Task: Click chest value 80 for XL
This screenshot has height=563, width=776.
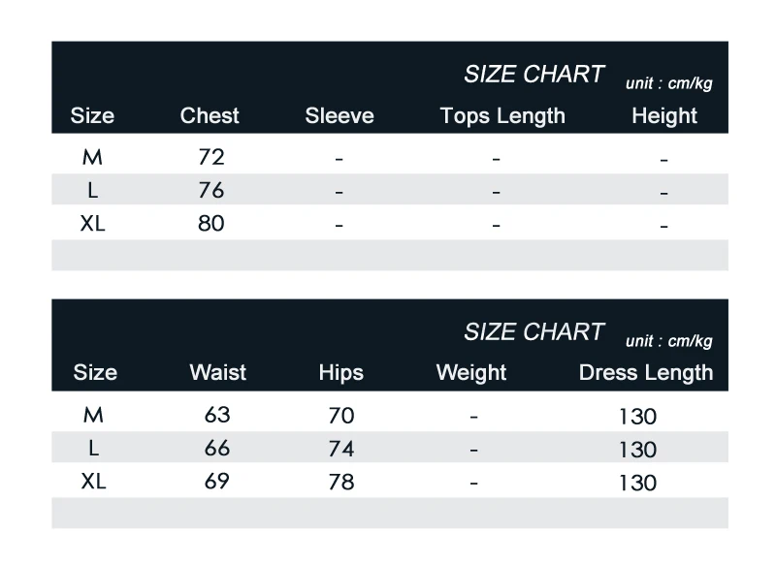Action: tap(211, 224)
